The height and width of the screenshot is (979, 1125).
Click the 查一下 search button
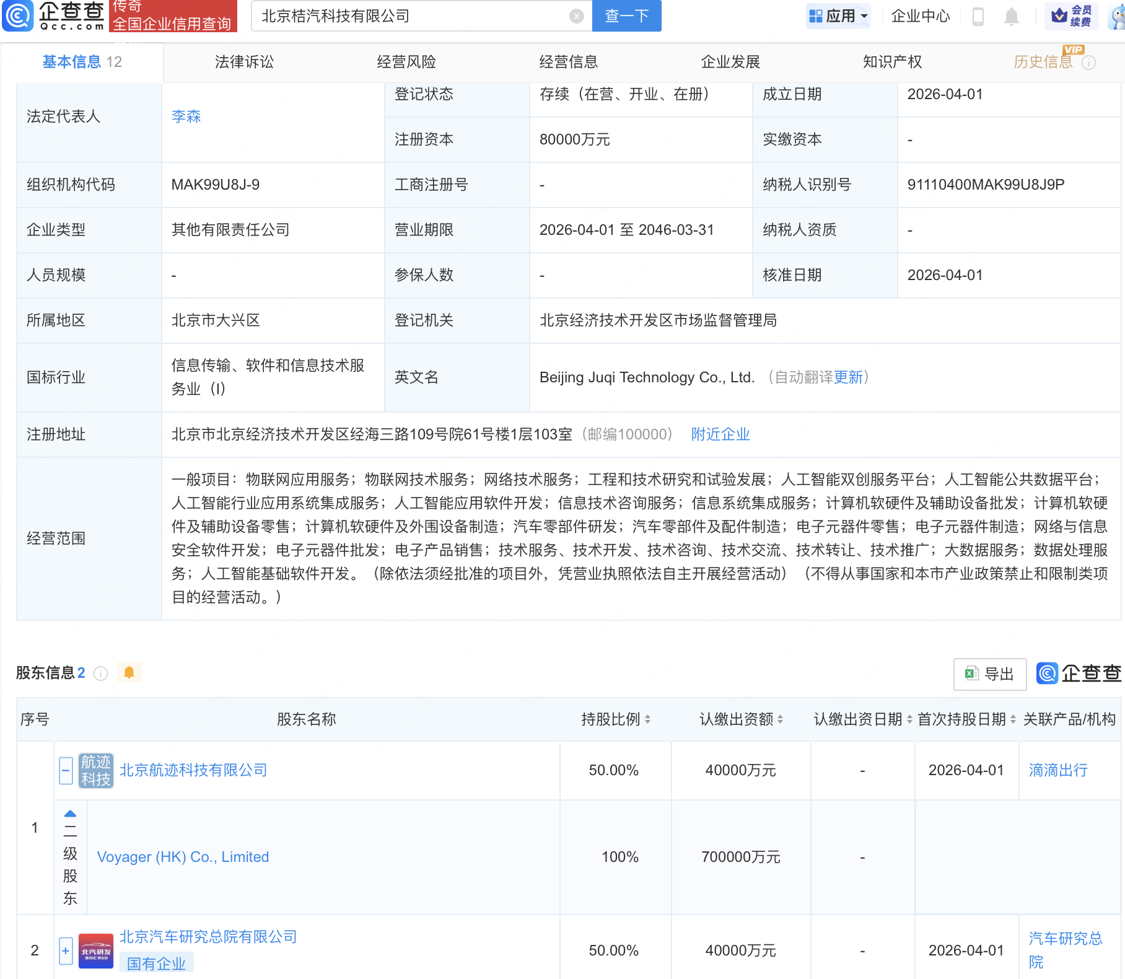(626, 16)
